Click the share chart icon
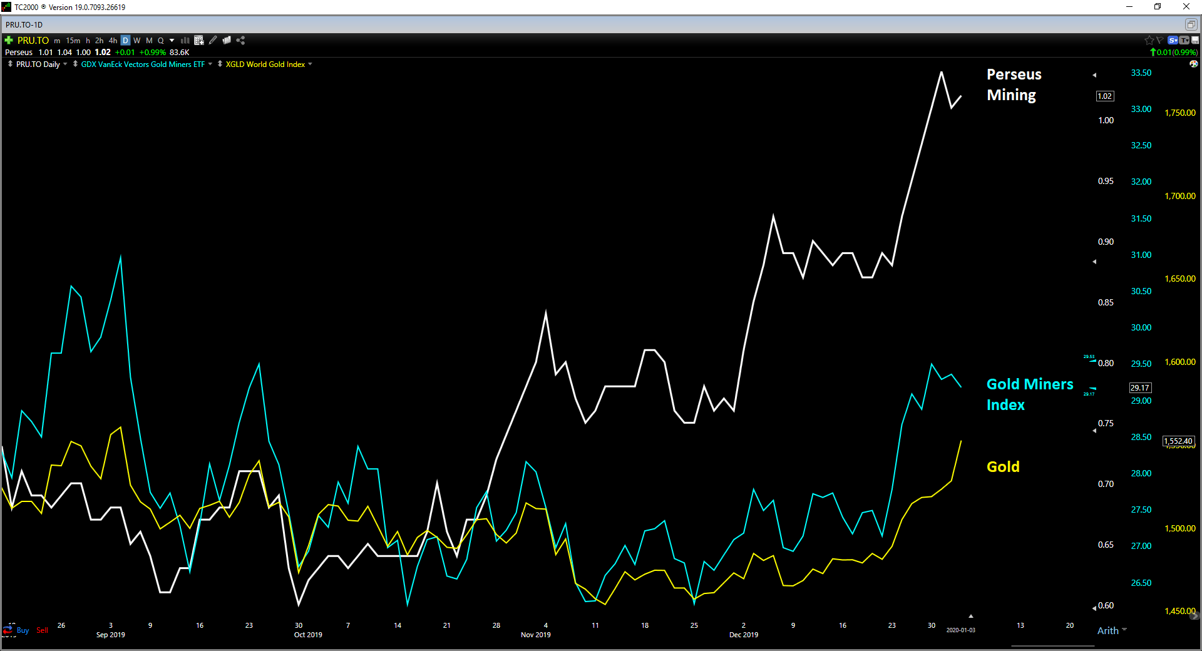1202x651 pixels. point(240,40)
